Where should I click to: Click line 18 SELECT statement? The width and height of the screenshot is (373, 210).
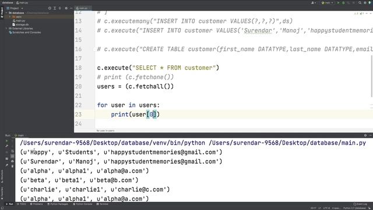click(x=158, y=68)
